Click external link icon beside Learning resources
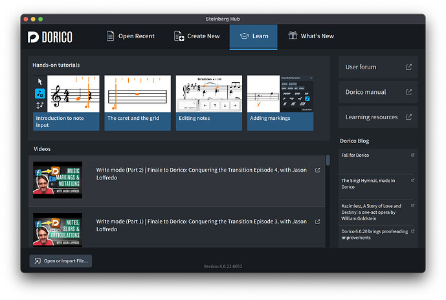446x300 pixels. pos(408,117)
